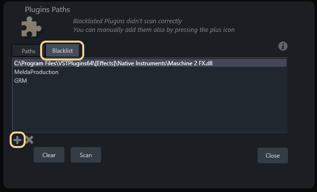Add a plugin with the plus icon
The height and width of the screenshot is (192, 317).
pyautogui.click(x=17, y=140)
